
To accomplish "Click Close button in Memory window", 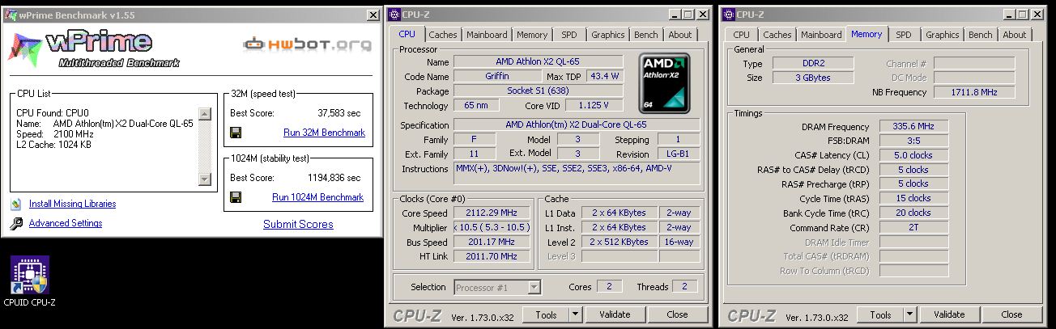I will click(1011, 314).
